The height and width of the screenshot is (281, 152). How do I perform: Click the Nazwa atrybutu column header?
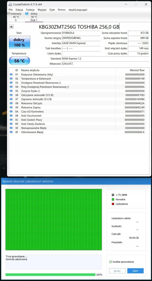point(30,70)
